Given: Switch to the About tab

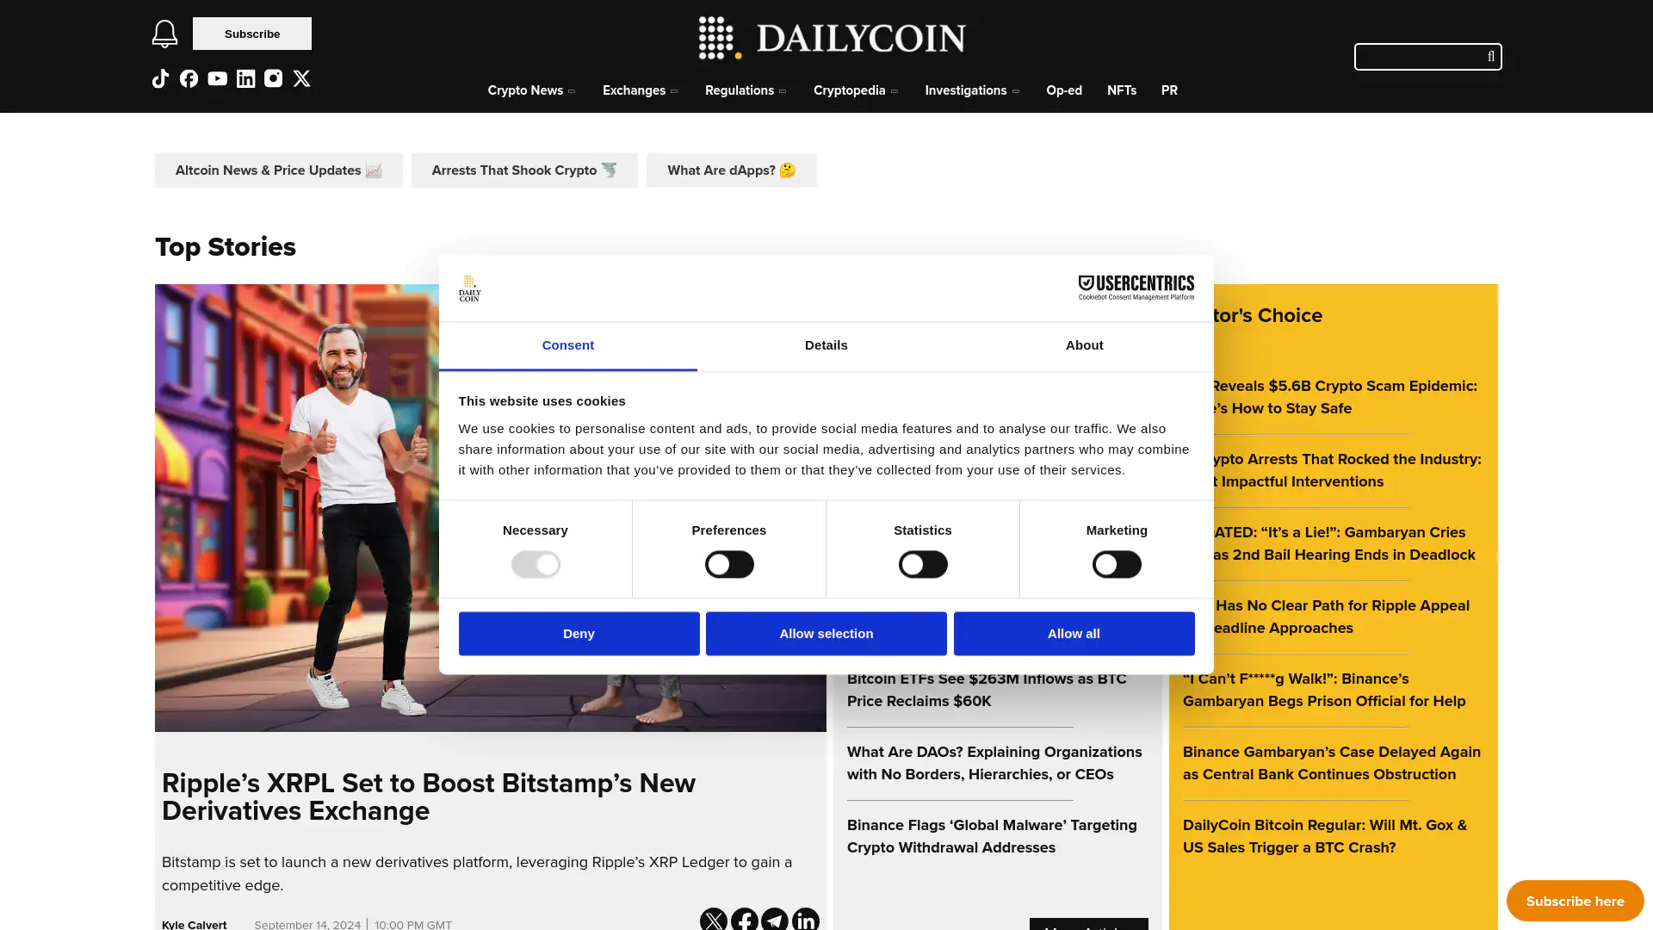Looking at the screenshot, I should (x=1084, y=345).
